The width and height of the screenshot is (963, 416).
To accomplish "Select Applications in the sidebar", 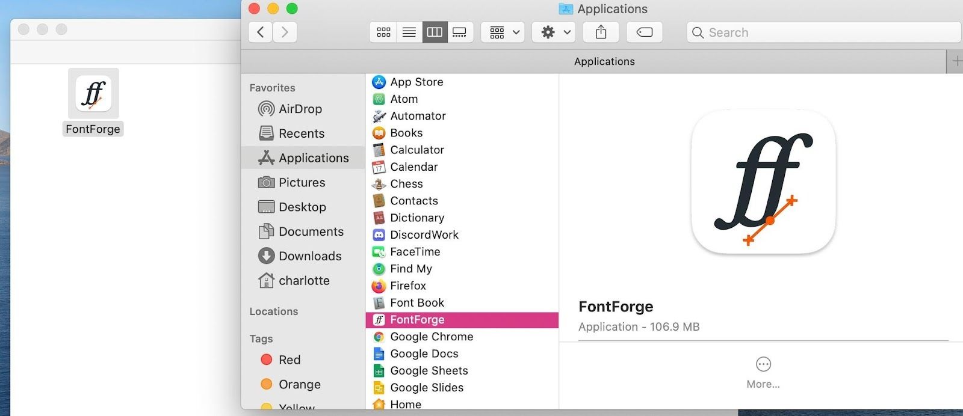I will 303,158.
